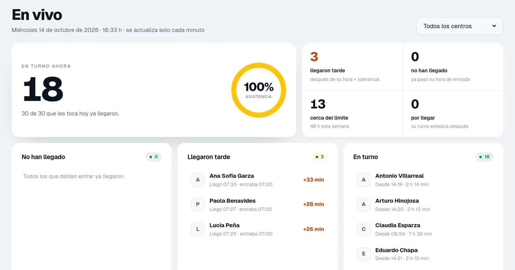Open the 13 cerca del límite tile
Viewport: 515px width, 270px height.
[x=352, y=114]
